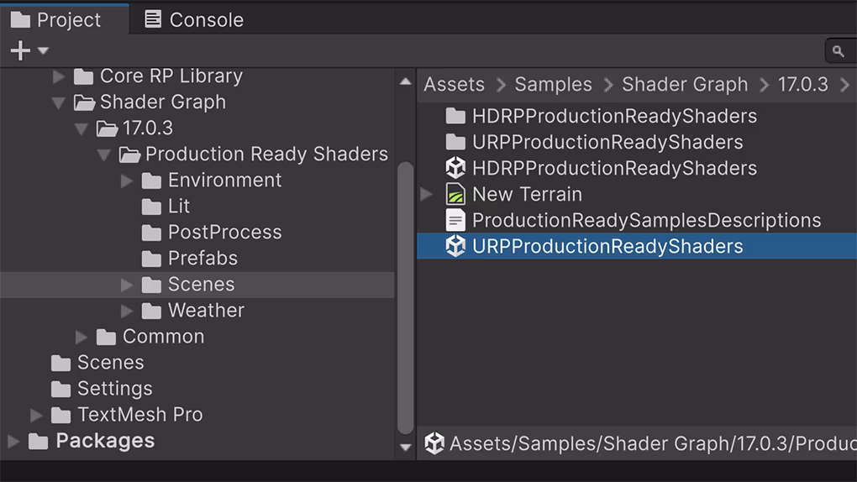The width and height of the screenshot is (857, 482).
Task: Open the create dropdown arrow beside plus
Action: point(43,51)
